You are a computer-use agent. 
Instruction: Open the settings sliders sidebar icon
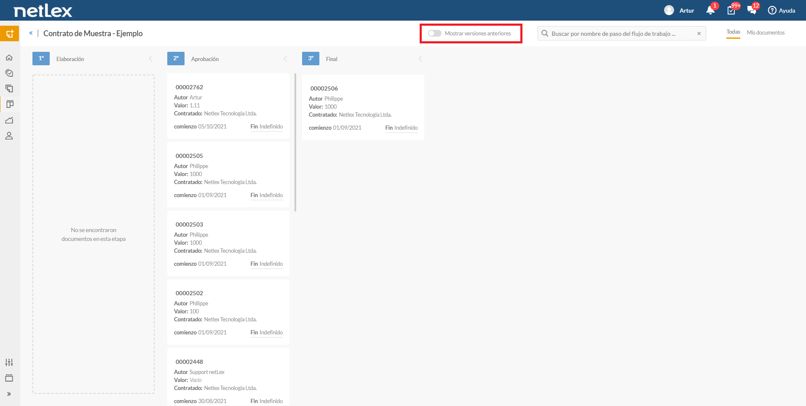pyautogui.click(x=9, y=362)
